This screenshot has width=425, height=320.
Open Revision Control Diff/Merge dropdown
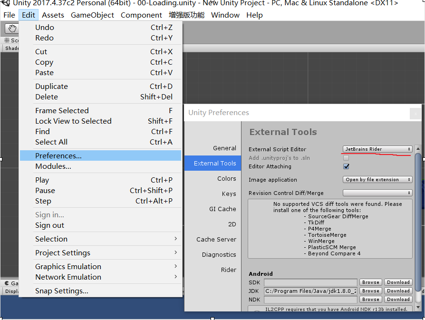pyautogui.click(x=377, y=193)
